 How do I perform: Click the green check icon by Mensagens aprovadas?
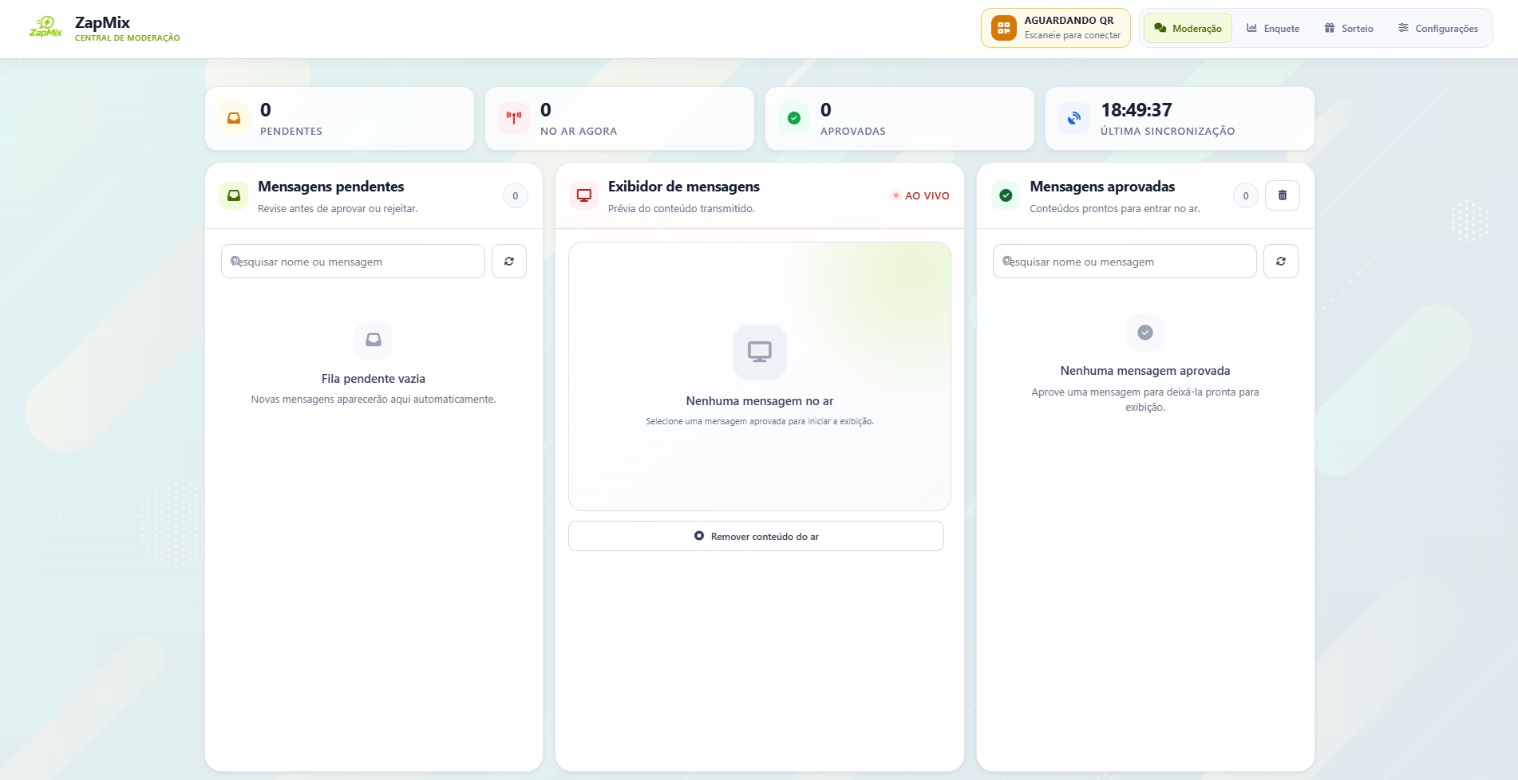[1006, 195]
